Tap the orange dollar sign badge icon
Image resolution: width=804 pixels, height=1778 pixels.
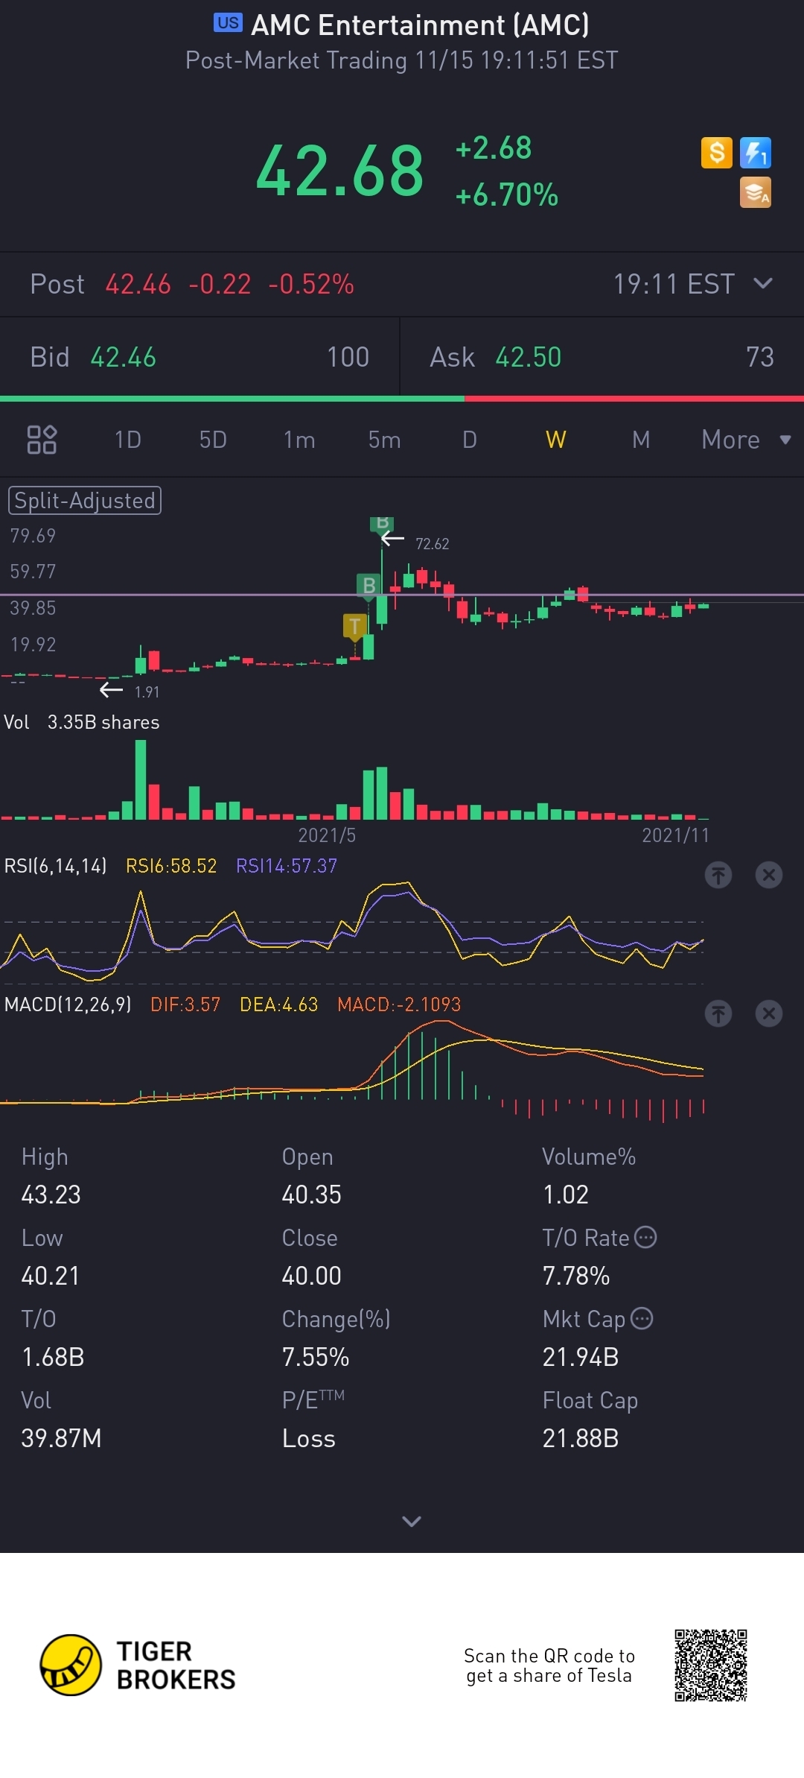(x=717, y=153)
